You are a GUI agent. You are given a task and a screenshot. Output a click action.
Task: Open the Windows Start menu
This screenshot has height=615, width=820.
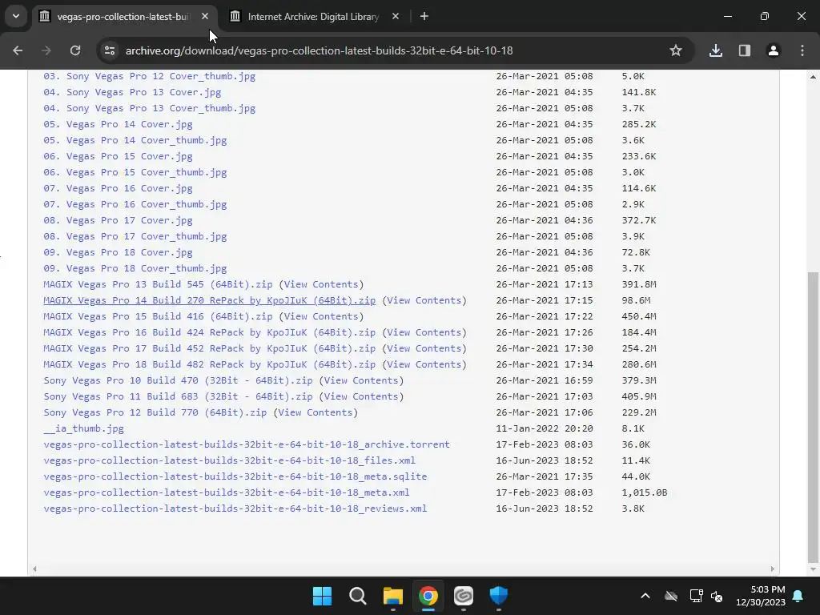click(322, 596)
